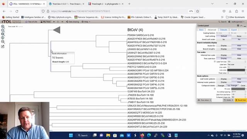Display Internal node symbols

(223, 82)
